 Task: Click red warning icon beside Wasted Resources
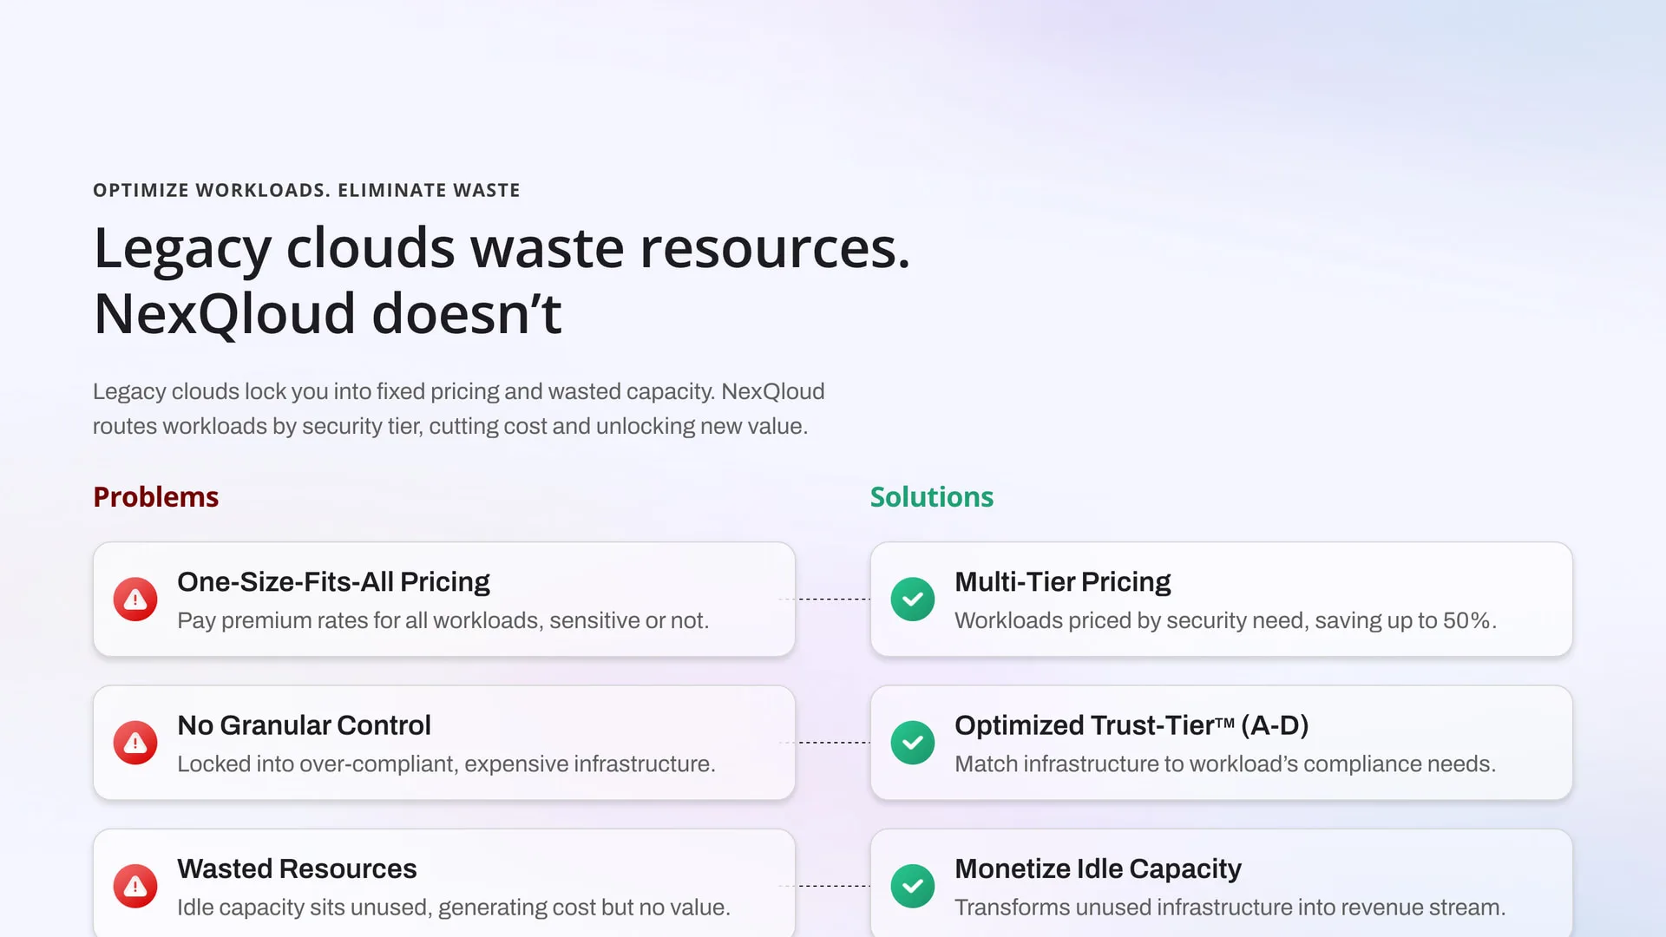tap(135, 886)
